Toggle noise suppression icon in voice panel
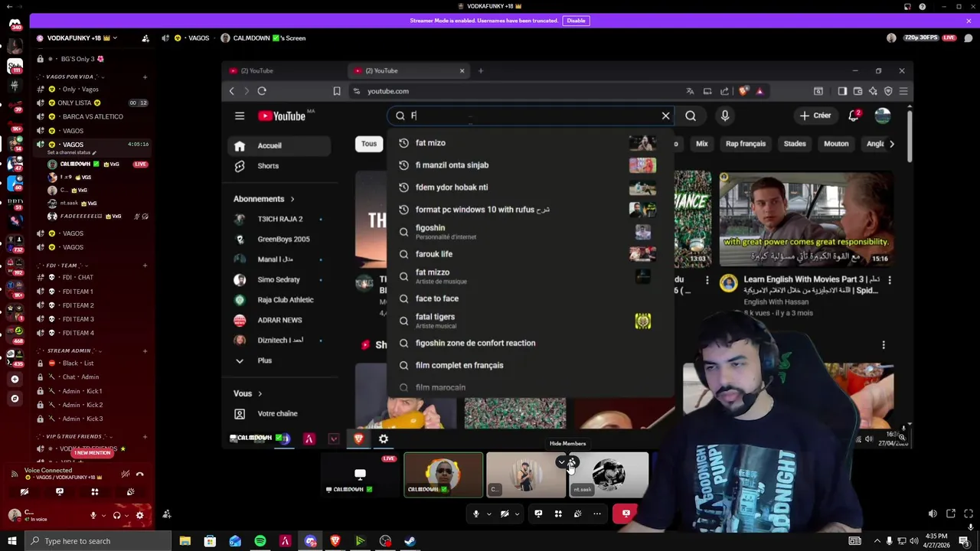This screenshot has width=980, height=551. (x=126, y=474)
